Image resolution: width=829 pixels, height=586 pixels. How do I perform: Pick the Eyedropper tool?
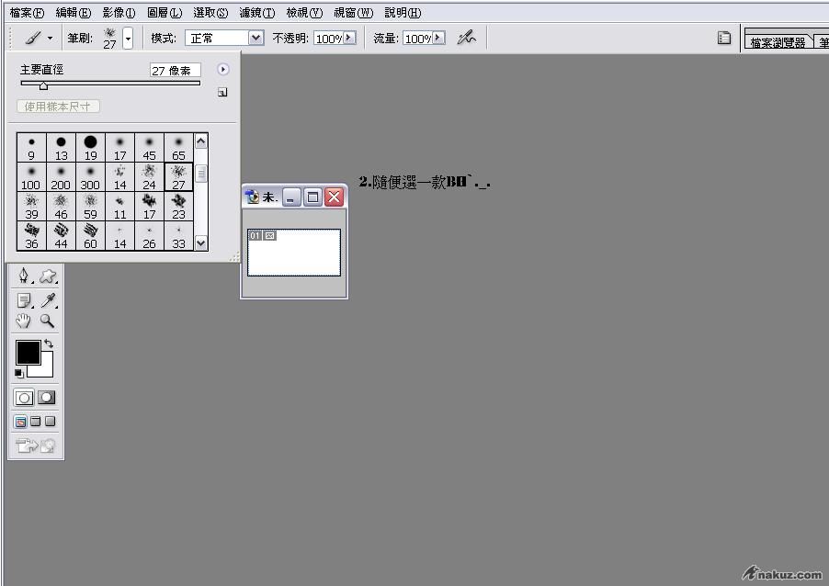[48, 299]
